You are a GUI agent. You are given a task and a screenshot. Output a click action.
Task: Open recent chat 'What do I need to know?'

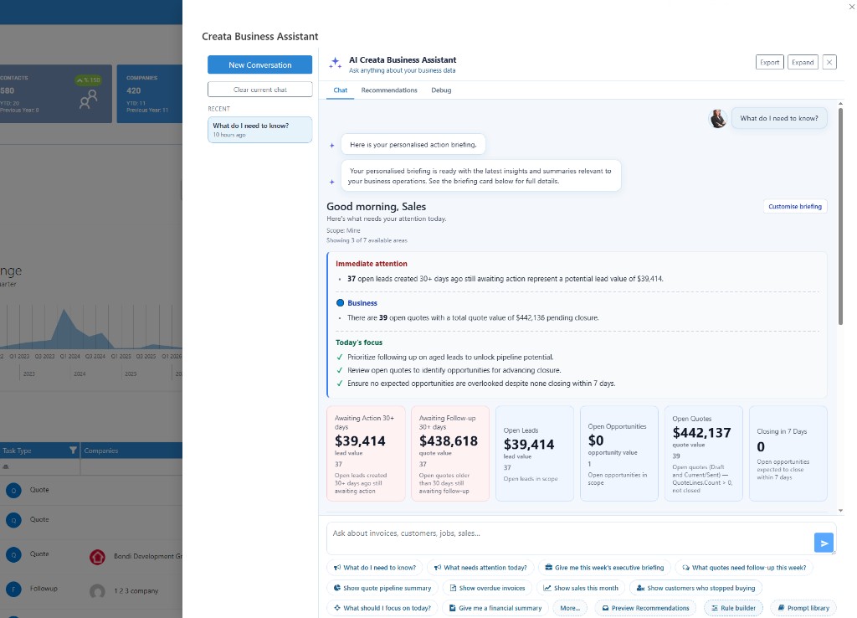[259, 130]
